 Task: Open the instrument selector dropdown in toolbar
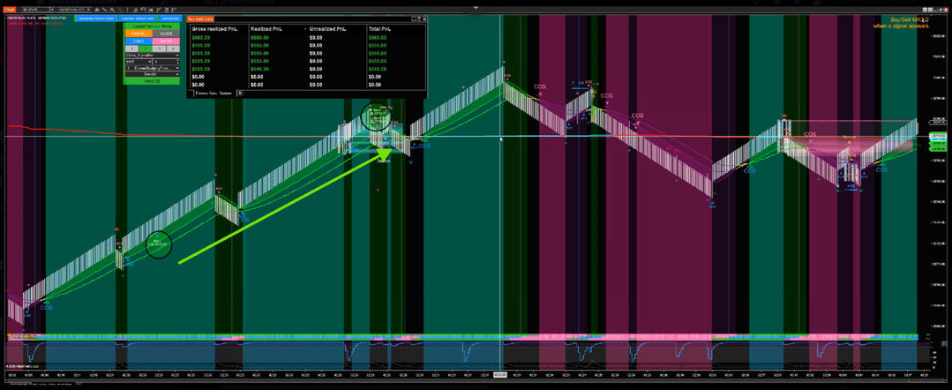(x=37, y=10)
